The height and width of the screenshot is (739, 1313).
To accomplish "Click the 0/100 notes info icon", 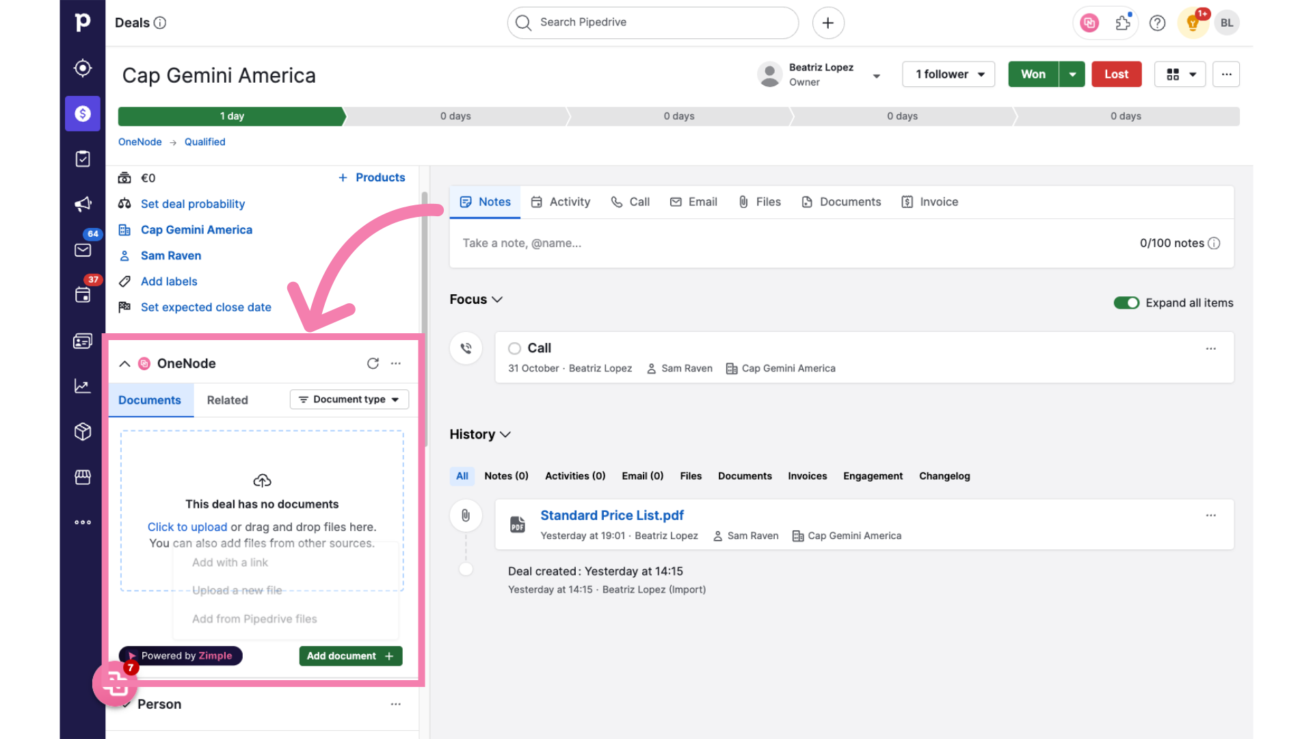I will tap(1215, 243).
